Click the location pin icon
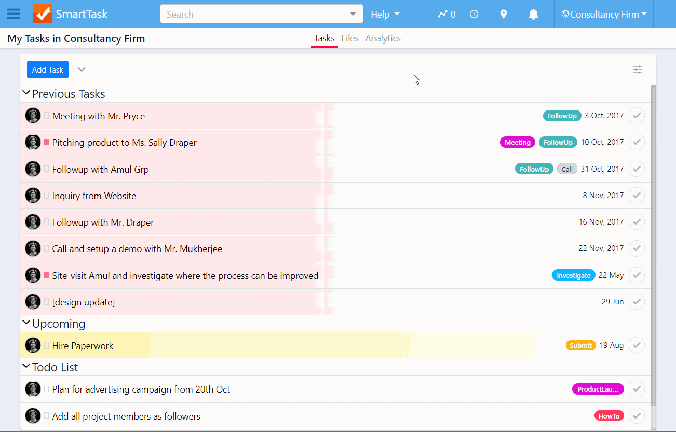The width and height of the screenshot is (676, 432). pyautogui.click(x=504, y=14)
